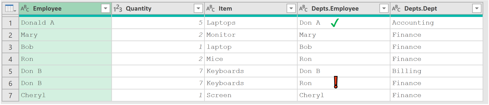Screen dimensions: 489x105
Task: Click the number type icon on Quantity column
Action: tap(118, 8)
